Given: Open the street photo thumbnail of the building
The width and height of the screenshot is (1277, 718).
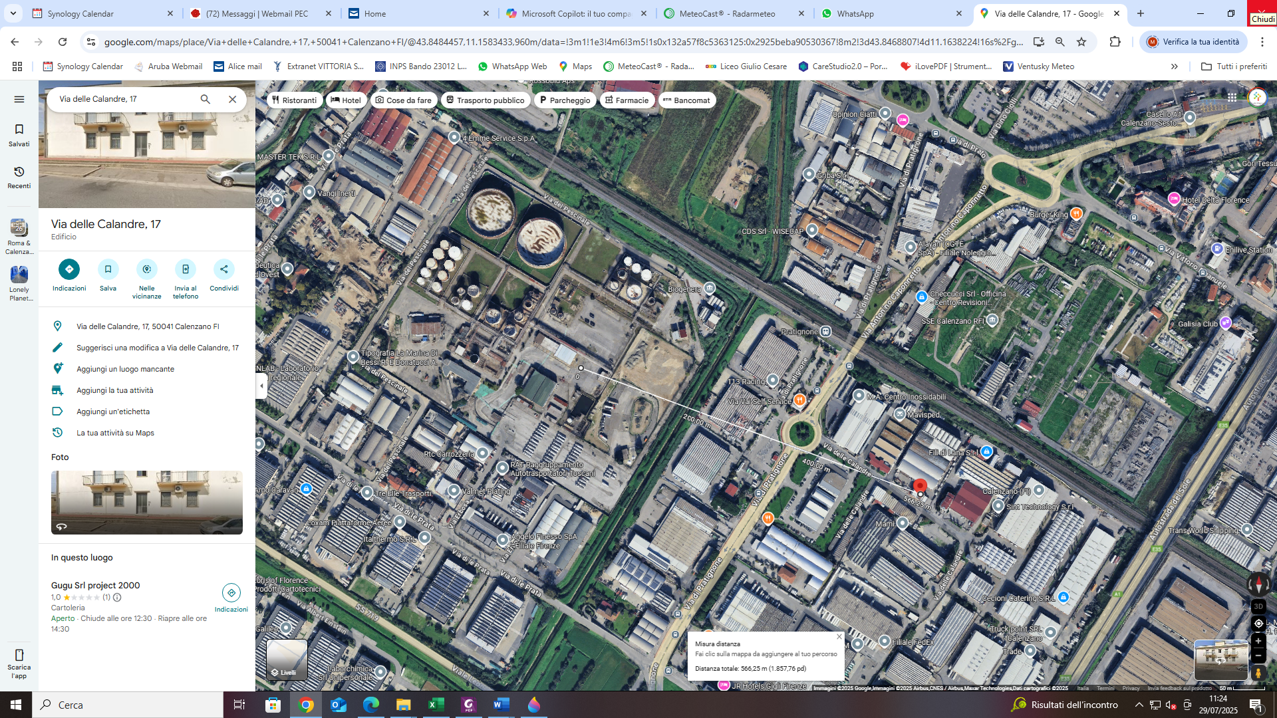Looking at the screenshot, I should pyautogui.click(x=146, y=503).
